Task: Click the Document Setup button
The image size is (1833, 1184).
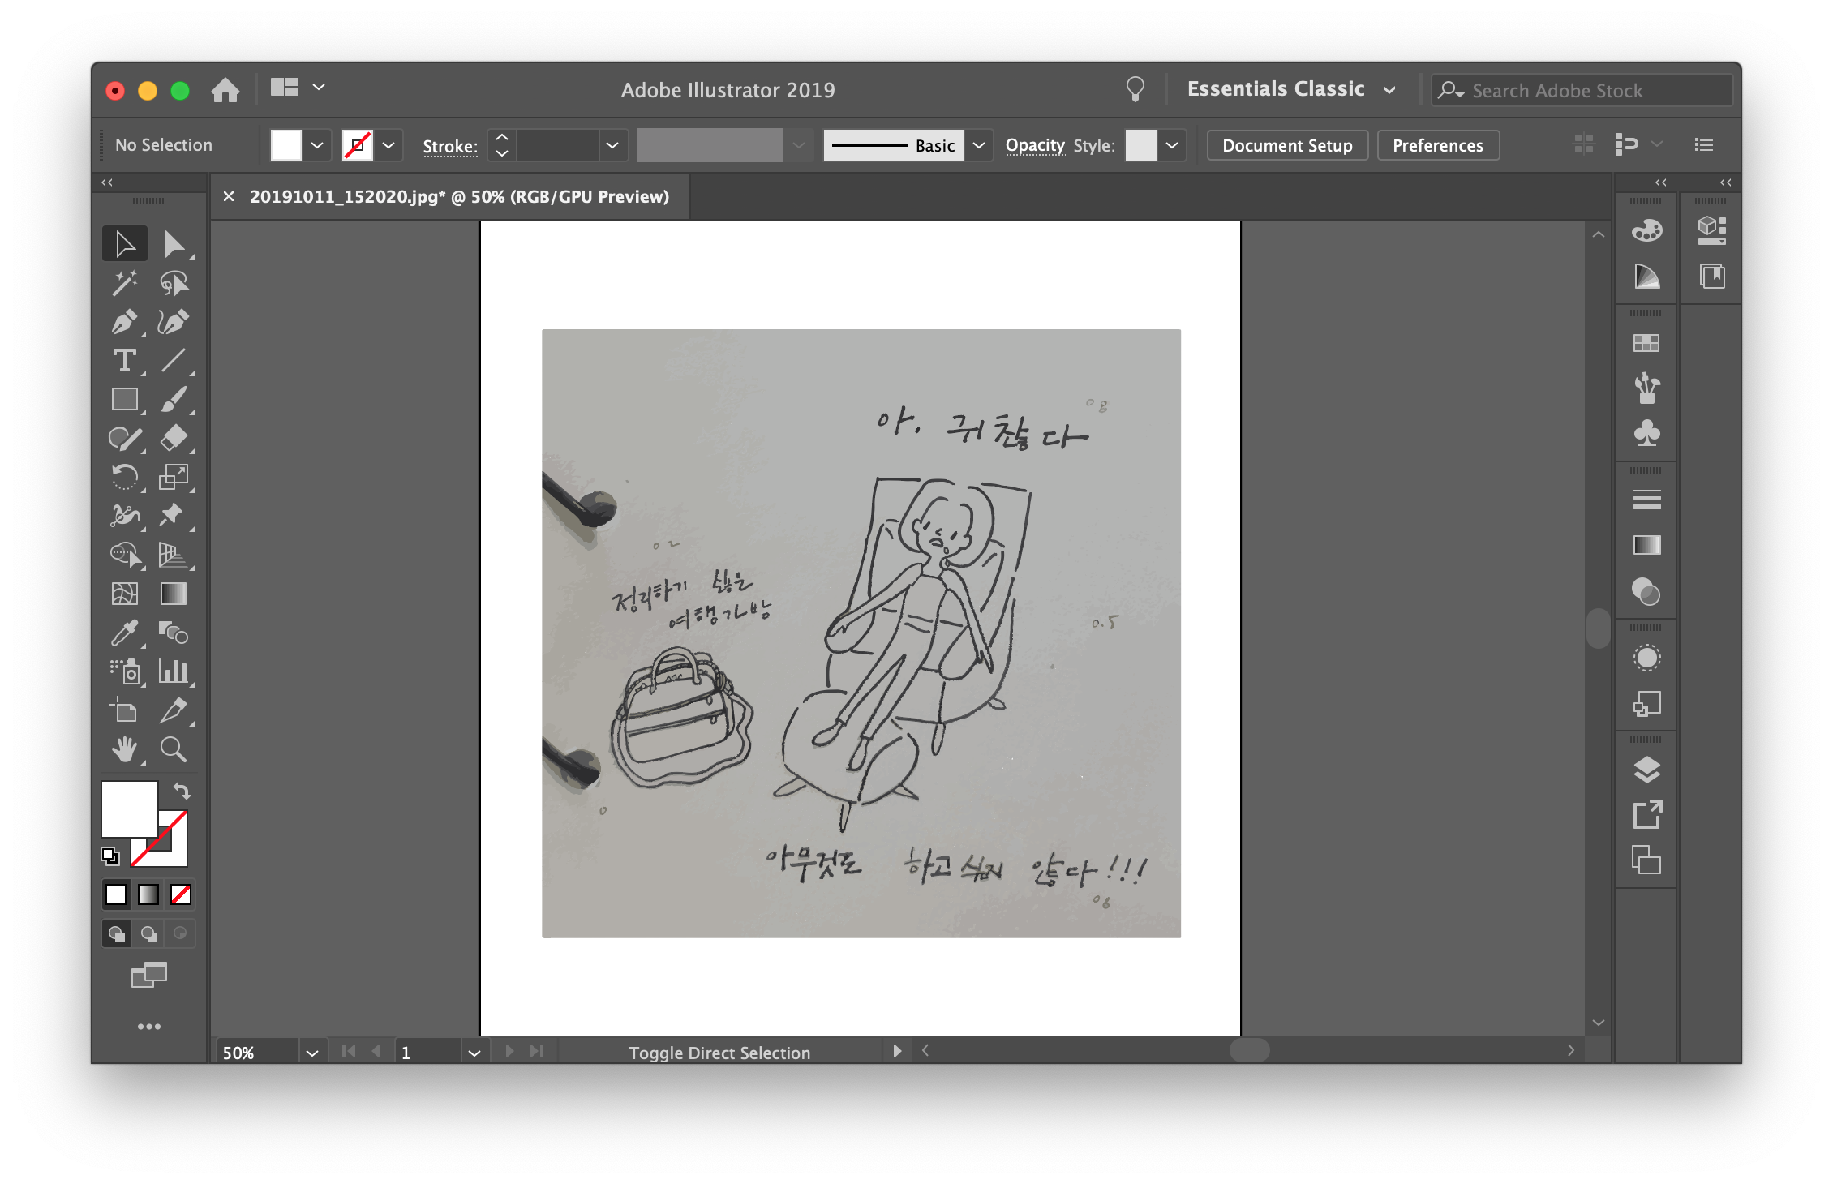Action: pyautogui.click(x=1287, y=146)
